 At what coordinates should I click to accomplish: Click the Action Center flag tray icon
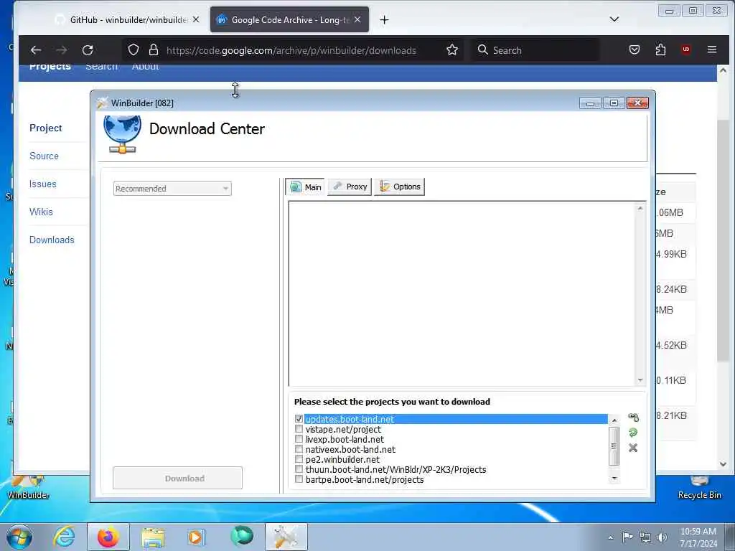(627, 537)
